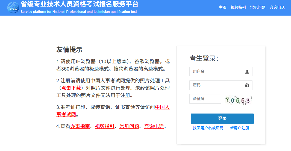Viewport: 291px width, 151px height.
Task: Click red 咨询电话 link in tip 4
Action: (x=154, y=126)
